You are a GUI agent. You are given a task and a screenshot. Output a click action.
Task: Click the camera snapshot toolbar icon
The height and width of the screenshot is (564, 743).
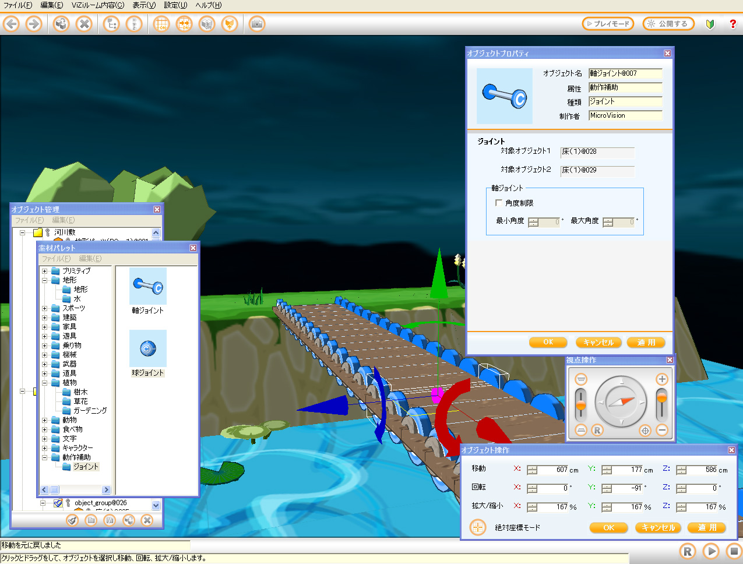(257, 24)
